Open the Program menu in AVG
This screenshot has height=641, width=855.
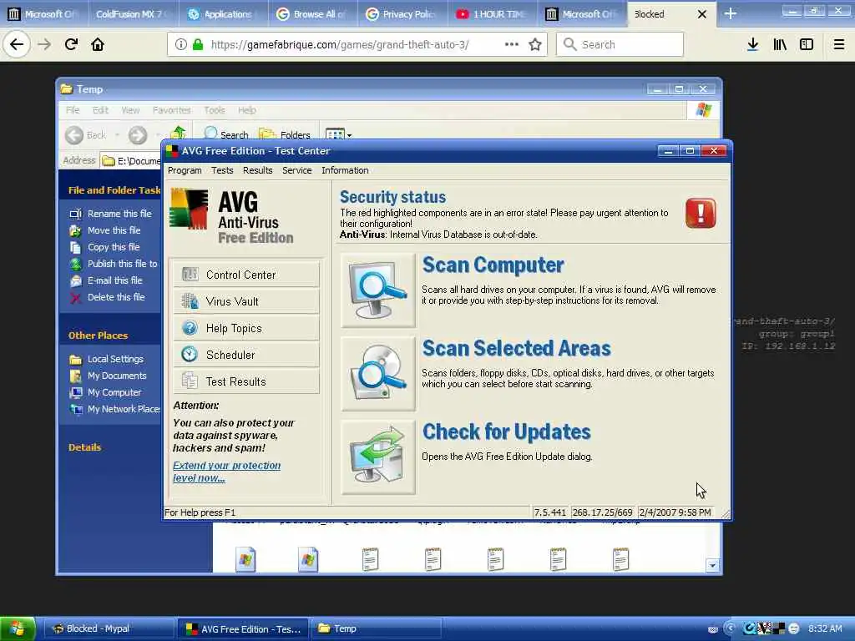(185, 170)
